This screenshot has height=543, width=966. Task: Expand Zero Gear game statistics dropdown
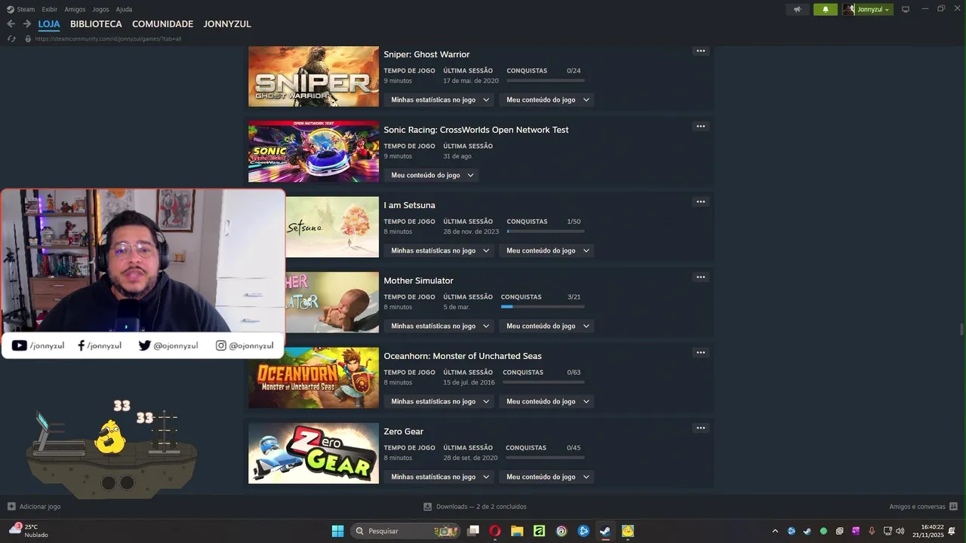[441, 477]
